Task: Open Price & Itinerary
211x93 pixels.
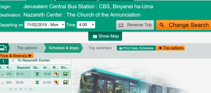Action: click(x=16, y=56)
